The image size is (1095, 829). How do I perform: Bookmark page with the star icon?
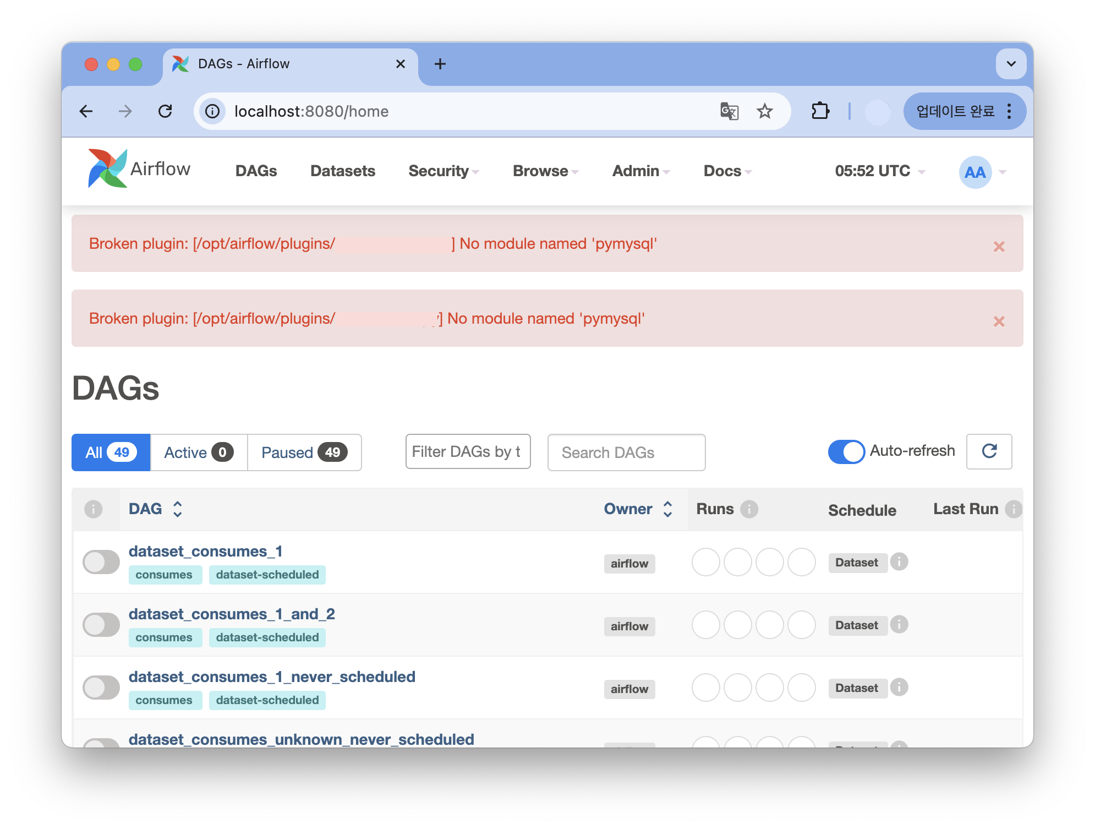765,111
